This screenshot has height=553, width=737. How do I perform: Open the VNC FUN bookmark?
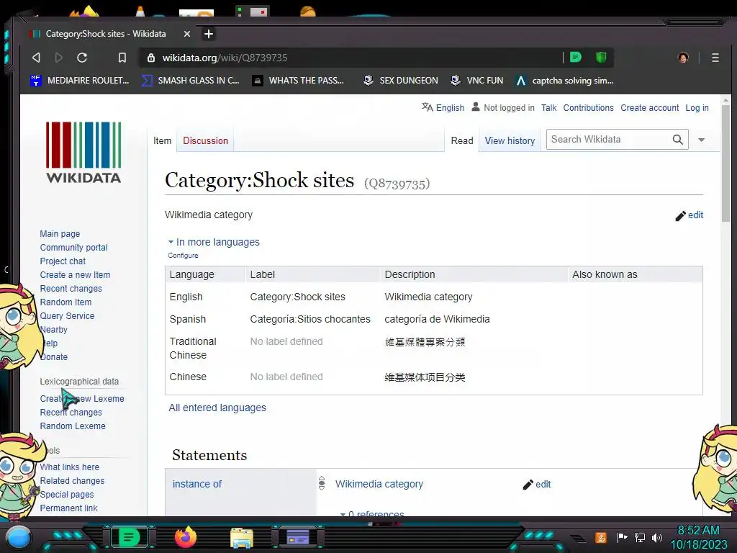click(476, 81)
